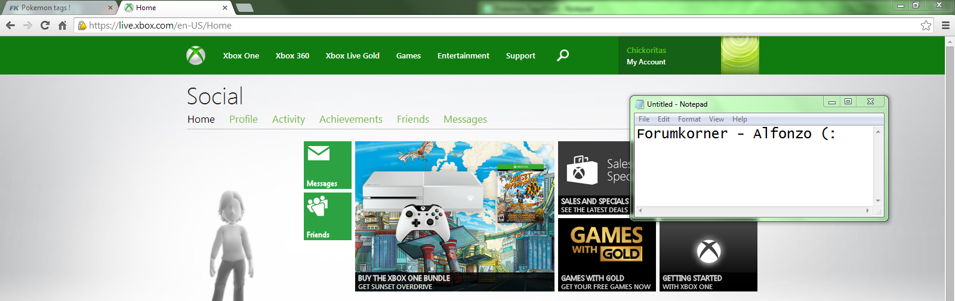Open the Games with Gold tile
This screenshot has height=301, width=955.
tap(607, 255)
